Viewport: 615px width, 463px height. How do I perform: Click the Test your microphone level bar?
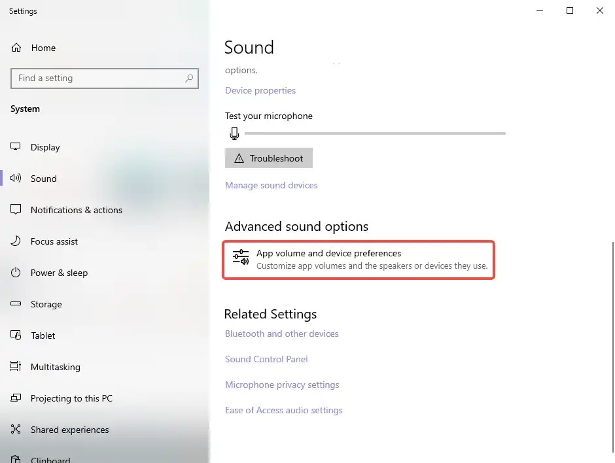coord(373,133)
